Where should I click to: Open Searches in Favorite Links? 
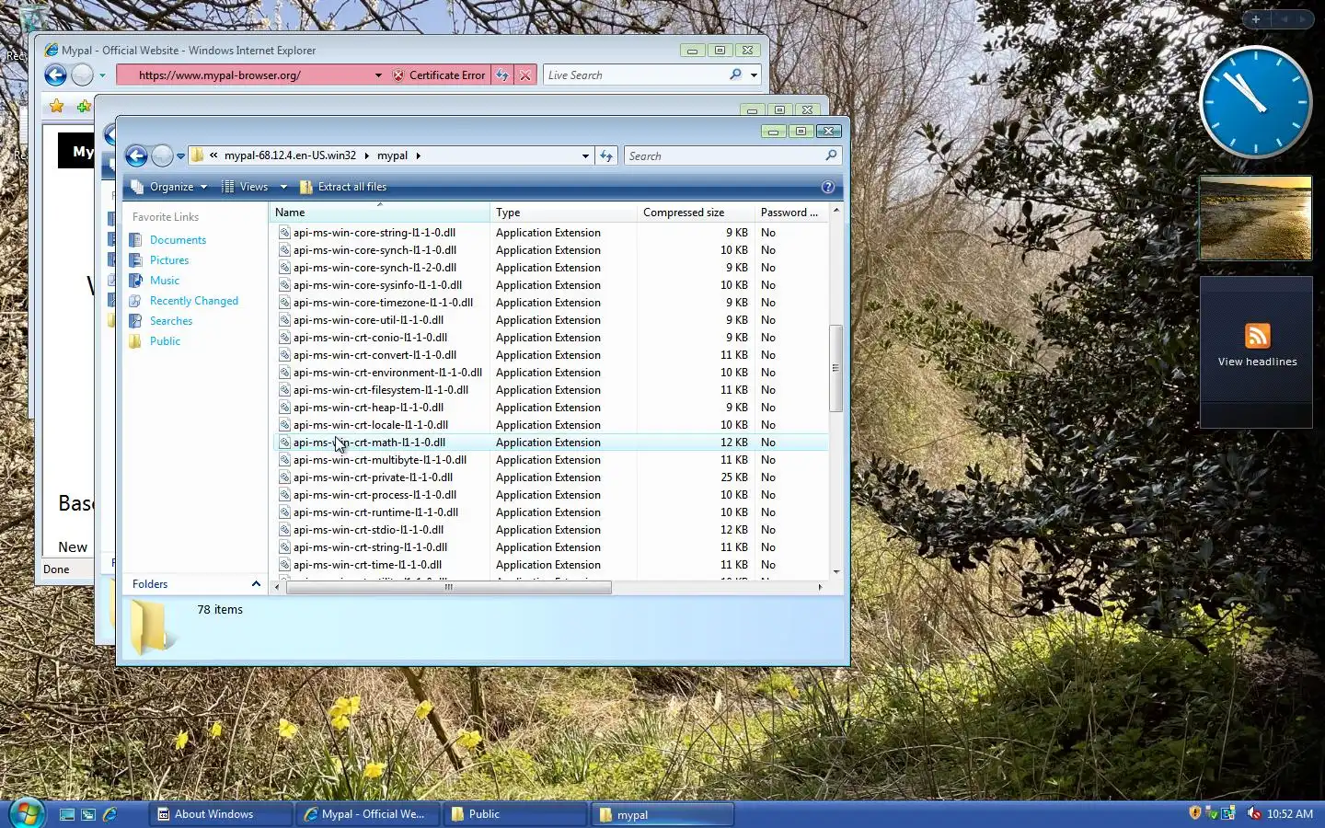click(x=171, y=321)
